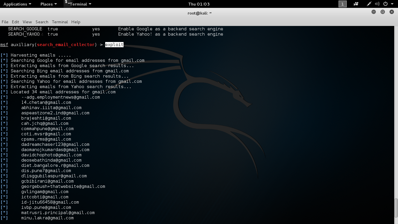Open the Terminal menu in menu bar
The width and height of the screenshot is (398, 224).
[60, 22]
